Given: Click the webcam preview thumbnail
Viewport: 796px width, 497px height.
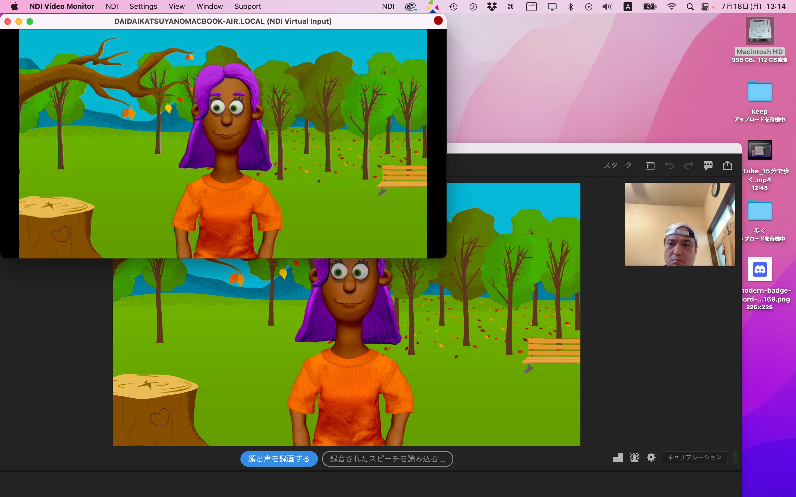Looking at the screenshot, I should click(679, 224).
